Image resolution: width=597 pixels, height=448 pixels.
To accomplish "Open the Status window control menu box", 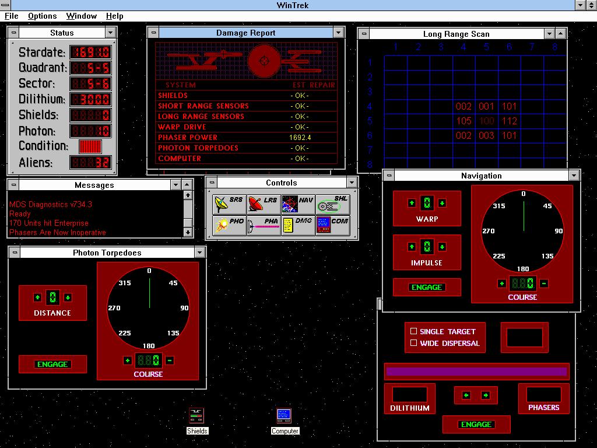I will click(14, 33).
